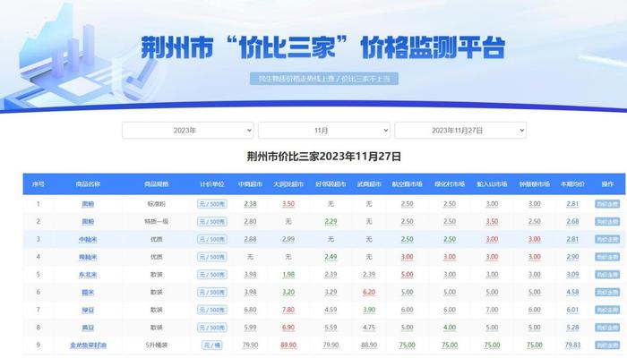
Task: Click the 89.90 price under 大润发超市
Action: tap(288, 345)
